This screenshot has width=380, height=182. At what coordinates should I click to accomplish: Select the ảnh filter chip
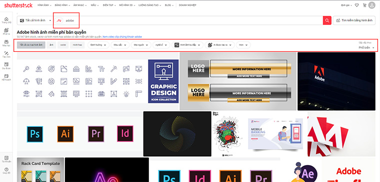(51, 45)
